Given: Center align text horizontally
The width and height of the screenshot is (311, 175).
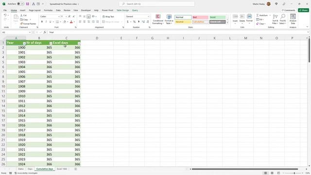Looking at the screenshot, I should [x=84, y=21].
